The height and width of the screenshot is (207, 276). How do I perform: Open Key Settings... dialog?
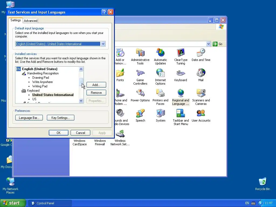point(61,118)
